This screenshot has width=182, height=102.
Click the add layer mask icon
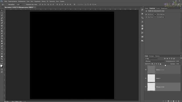[x=168, y=101]
